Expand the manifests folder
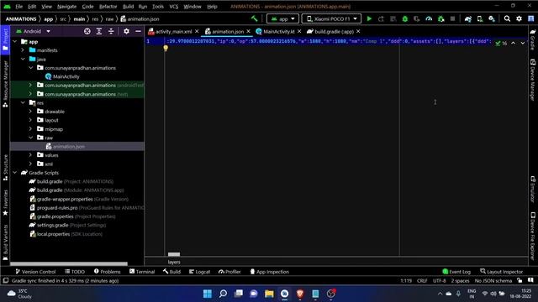This screenshot has width=538, height=302. (x=23, y=50)
